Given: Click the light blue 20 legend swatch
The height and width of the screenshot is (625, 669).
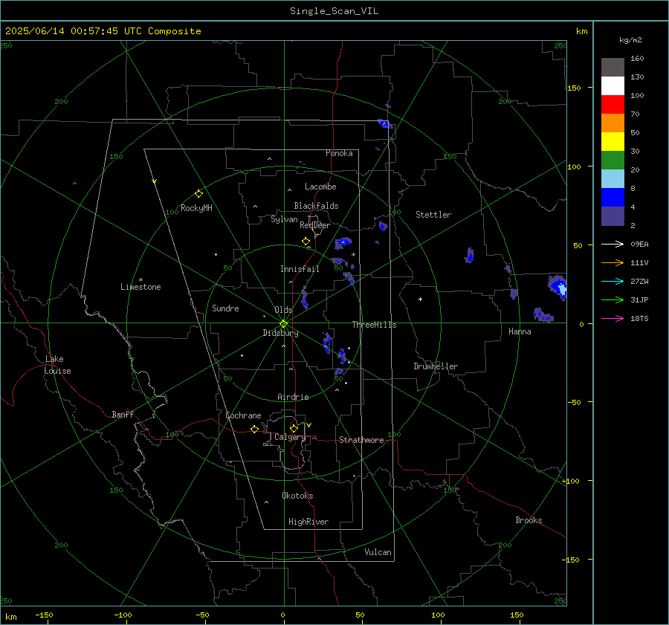Looking at the screenshot, I should pyautogui.click(x=613, y=179).
